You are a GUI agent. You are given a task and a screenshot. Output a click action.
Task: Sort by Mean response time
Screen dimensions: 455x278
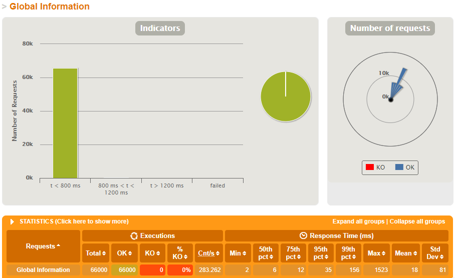click(405, 253)
